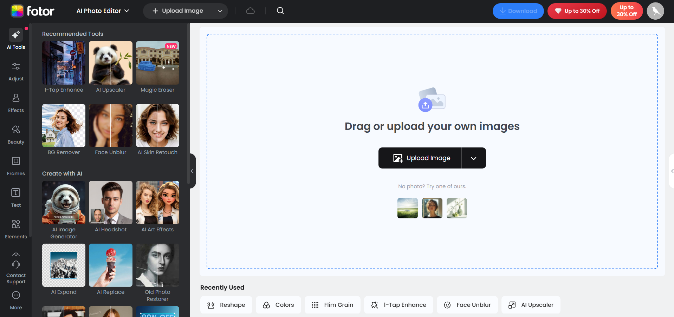Click the Fotor logo
The height and width of the screenshot is (317, 674).
pos(32,11)
